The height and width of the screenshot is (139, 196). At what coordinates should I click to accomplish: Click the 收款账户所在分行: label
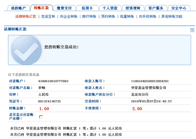point(100,94)
